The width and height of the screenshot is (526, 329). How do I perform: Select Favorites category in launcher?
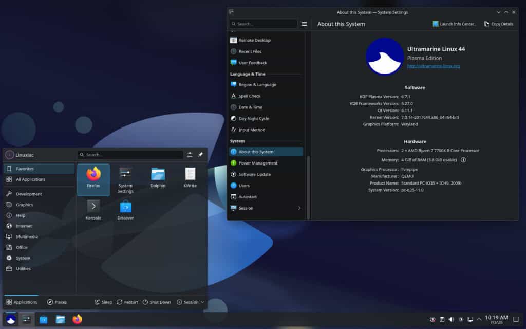[x=39, y=169]
